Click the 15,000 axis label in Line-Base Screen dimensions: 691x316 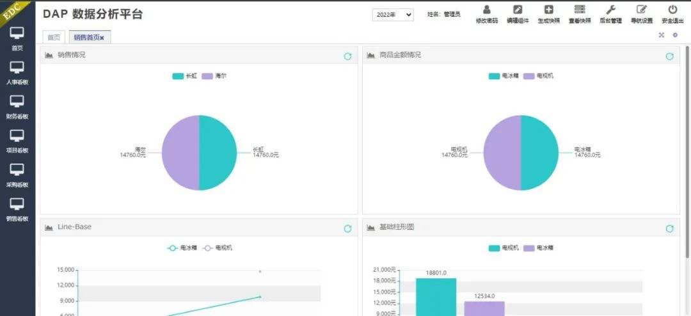click(x=66, y=270)
